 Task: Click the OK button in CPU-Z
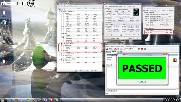[x=137, y=38]
